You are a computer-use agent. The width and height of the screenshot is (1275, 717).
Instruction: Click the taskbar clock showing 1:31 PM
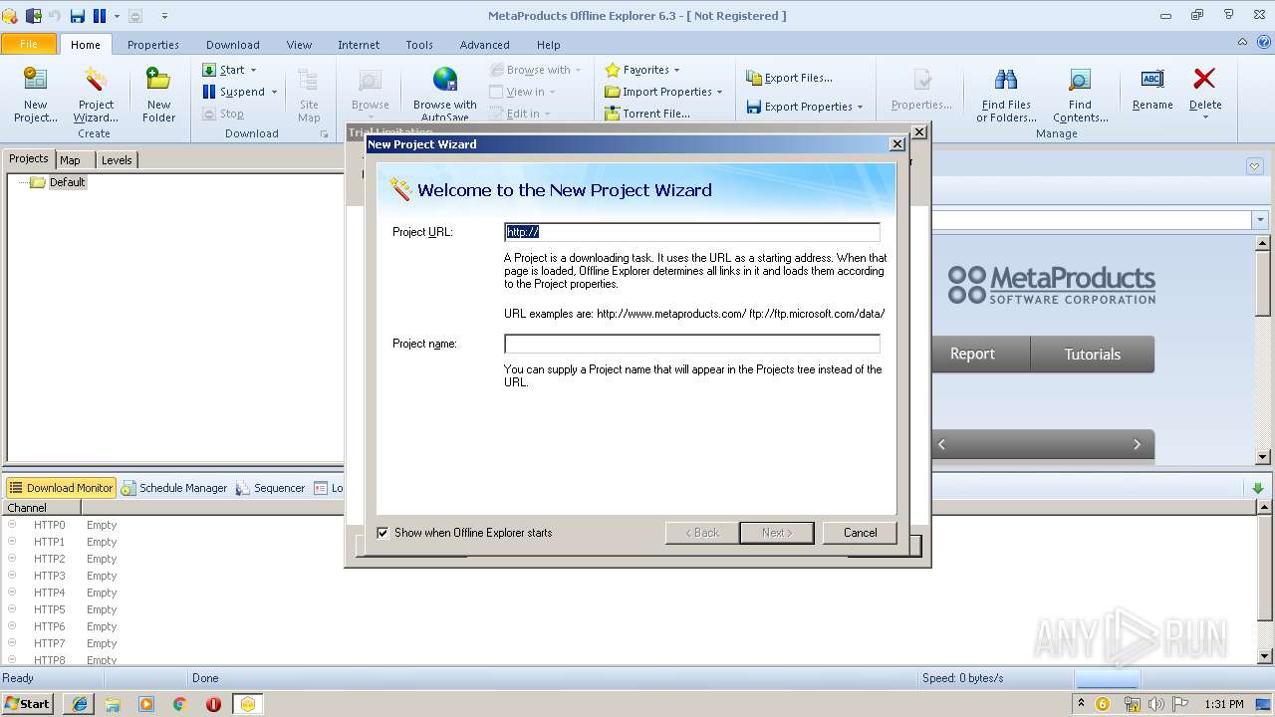pyautogui.click(x=1224, y=704)
